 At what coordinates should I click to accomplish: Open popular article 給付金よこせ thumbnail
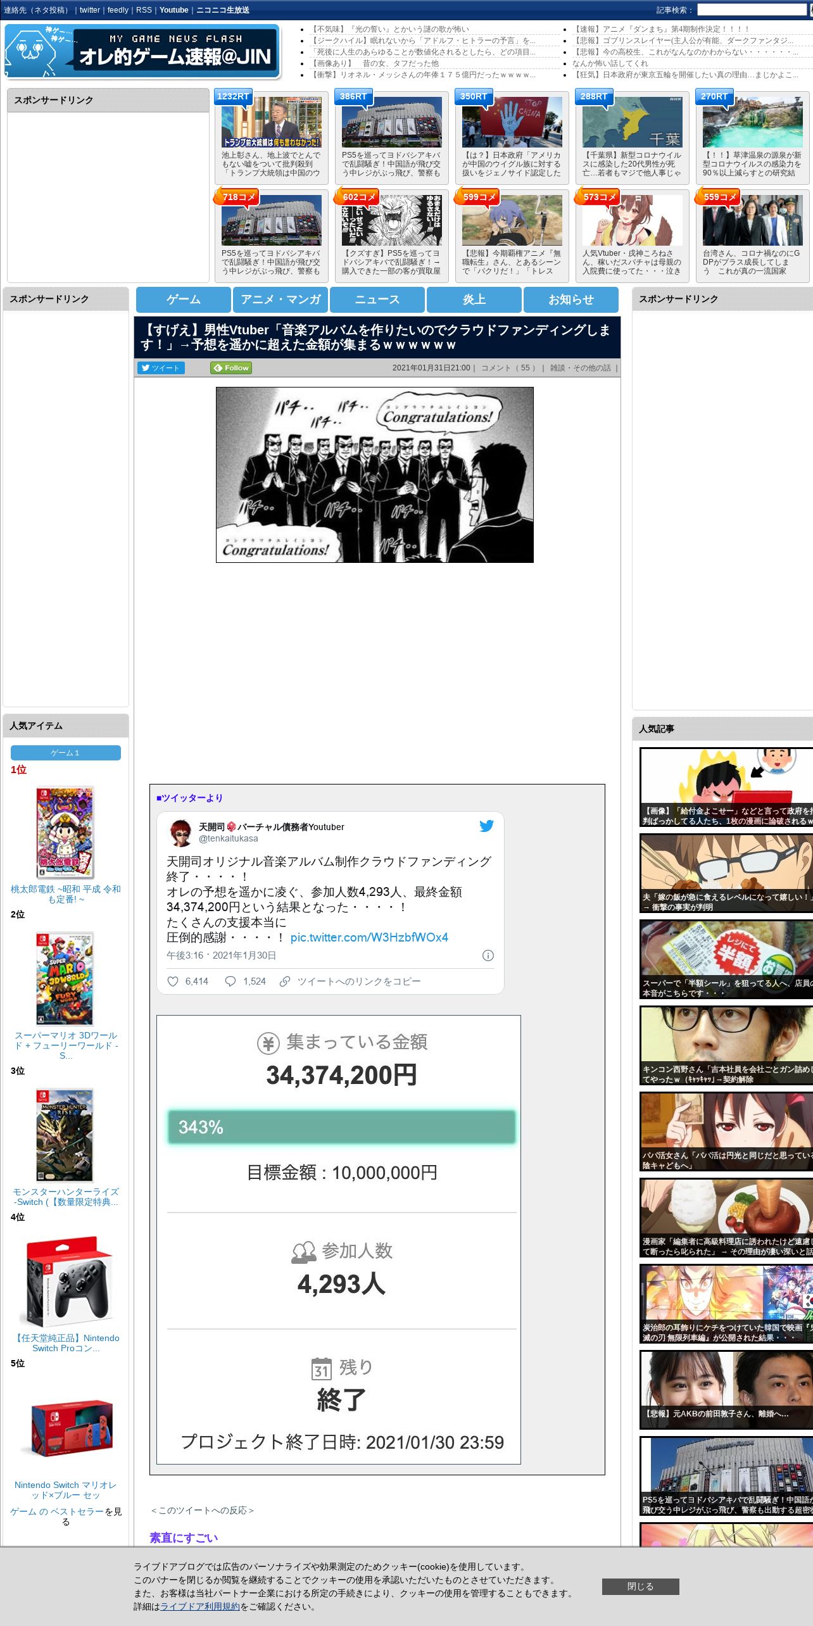coord(726,787)
